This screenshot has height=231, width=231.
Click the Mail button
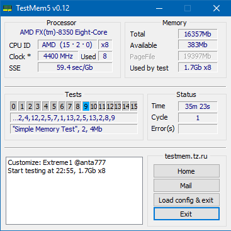186,186
